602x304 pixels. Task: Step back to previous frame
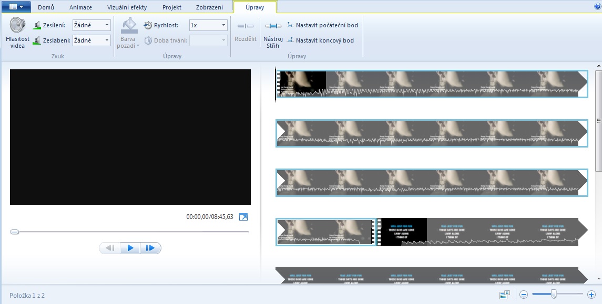(x=110, y=248)
